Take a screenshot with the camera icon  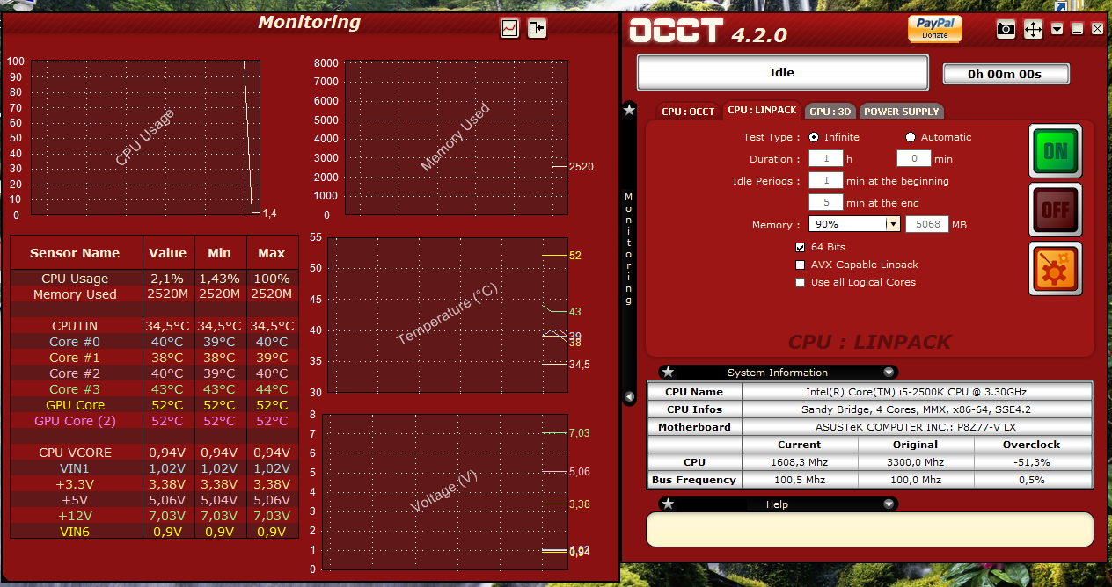click(1006, 29)
